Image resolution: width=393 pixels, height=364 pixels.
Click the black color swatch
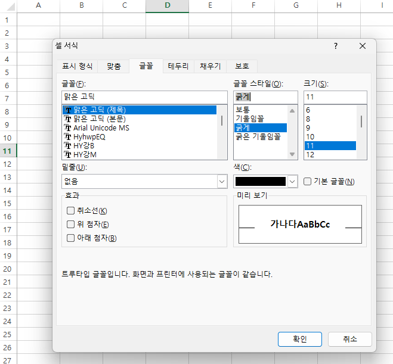pos(261,182)
